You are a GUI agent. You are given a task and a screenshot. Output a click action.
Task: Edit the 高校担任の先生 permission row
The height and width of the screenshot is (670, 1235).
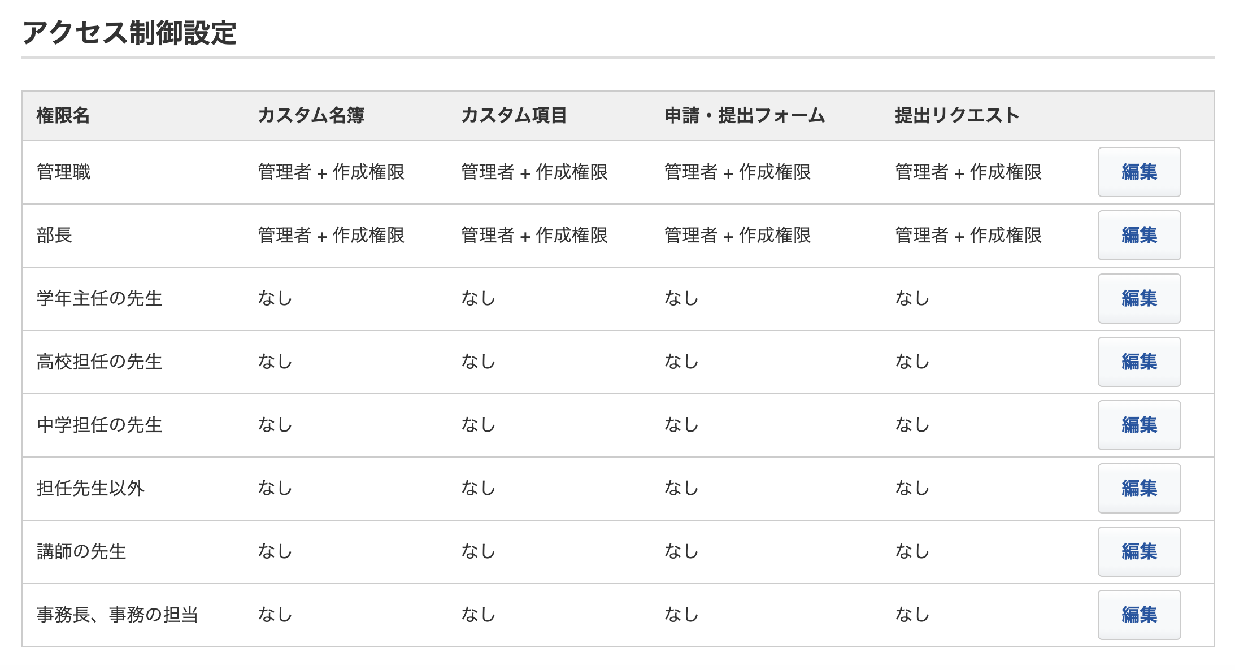pyautogui.click(x=1138, y=362)
